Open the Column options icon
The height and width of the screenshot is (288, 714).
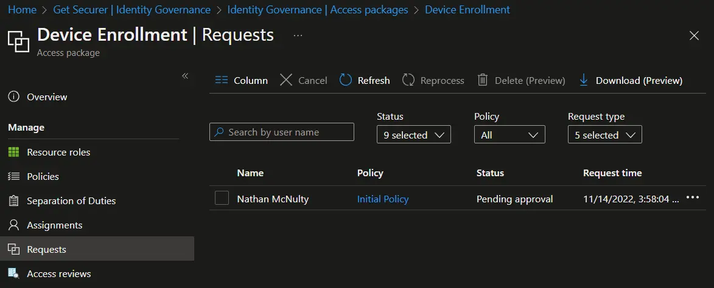click(222, 80)
